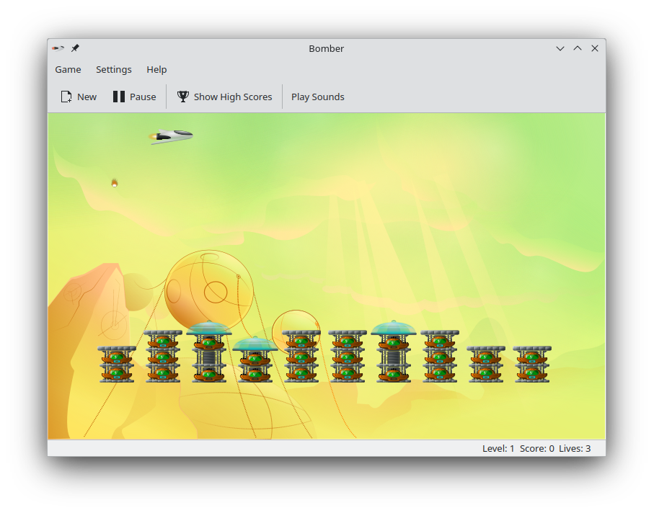Toggle the pin icon in title bar
This screenshot has width=654, height=513.
click(x=75, y=48)
